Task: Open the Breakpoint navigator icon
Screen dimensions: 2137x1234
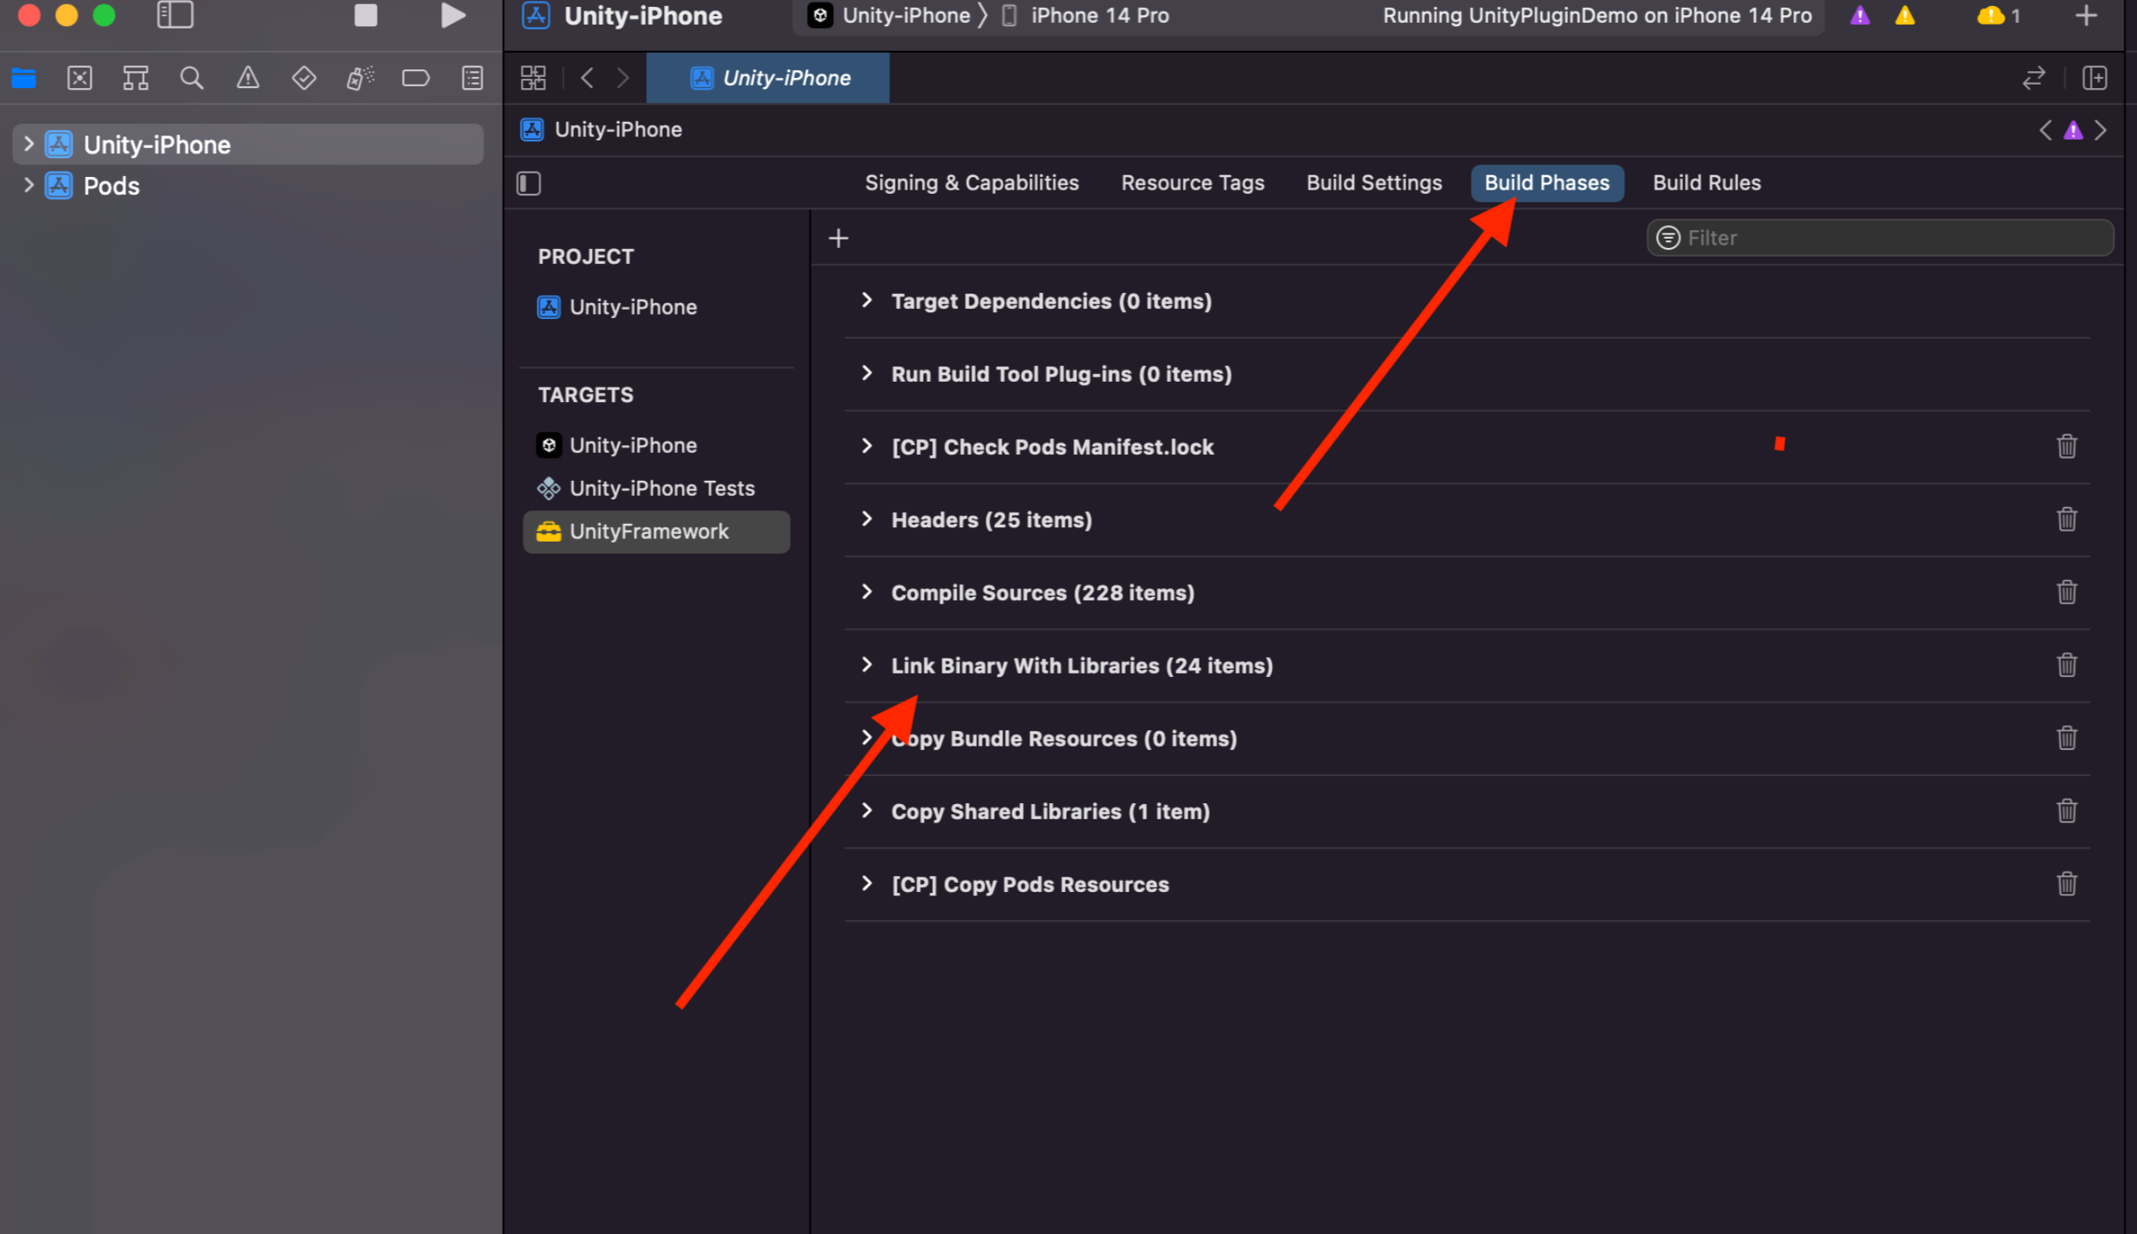Action: 416,79
